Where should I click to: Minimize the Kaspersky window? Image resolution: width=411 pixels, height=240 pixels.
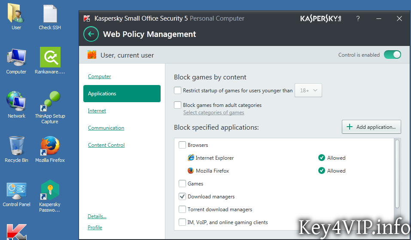pyautogui.click(x=378, y=18)
